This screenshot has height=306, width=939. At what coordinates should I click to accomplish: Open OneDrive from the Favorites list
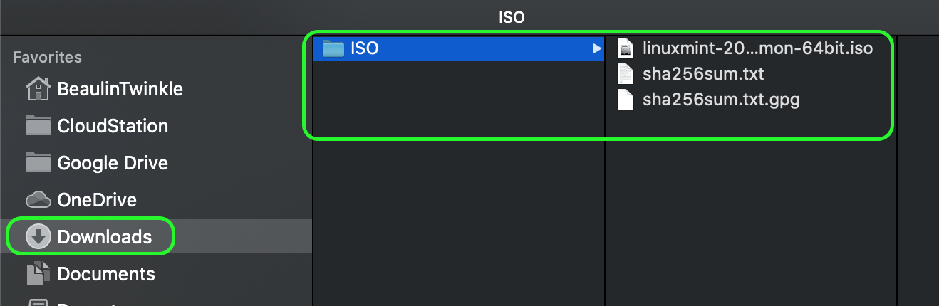pos(97,200)
